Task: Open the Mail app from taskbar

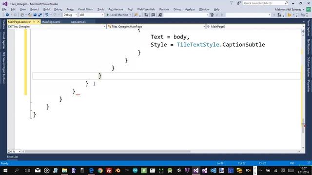Action: point(38,171)
